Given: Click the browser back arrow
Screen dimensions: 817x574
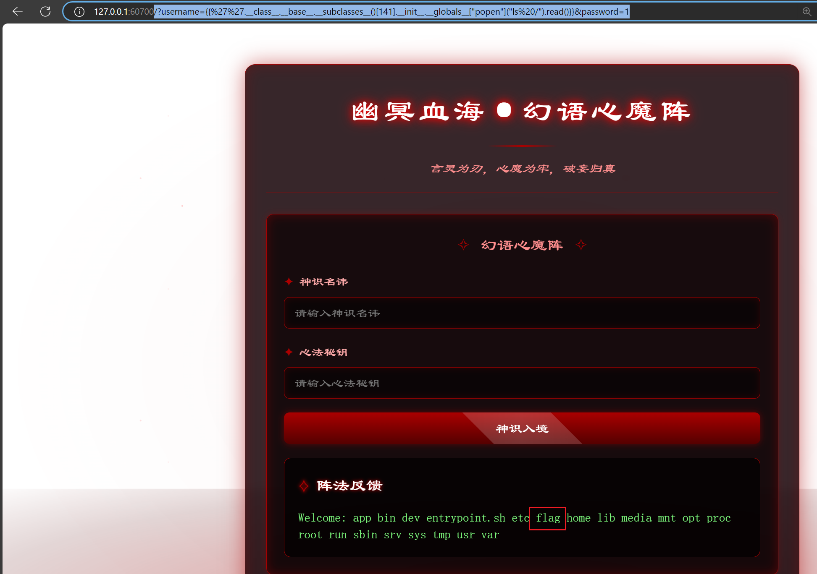Looking at the screenshot, I should 17,12.
